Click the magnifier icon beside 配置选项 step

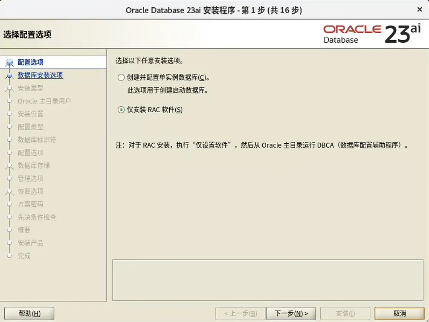pyautogui.click(x=9, y=62)
